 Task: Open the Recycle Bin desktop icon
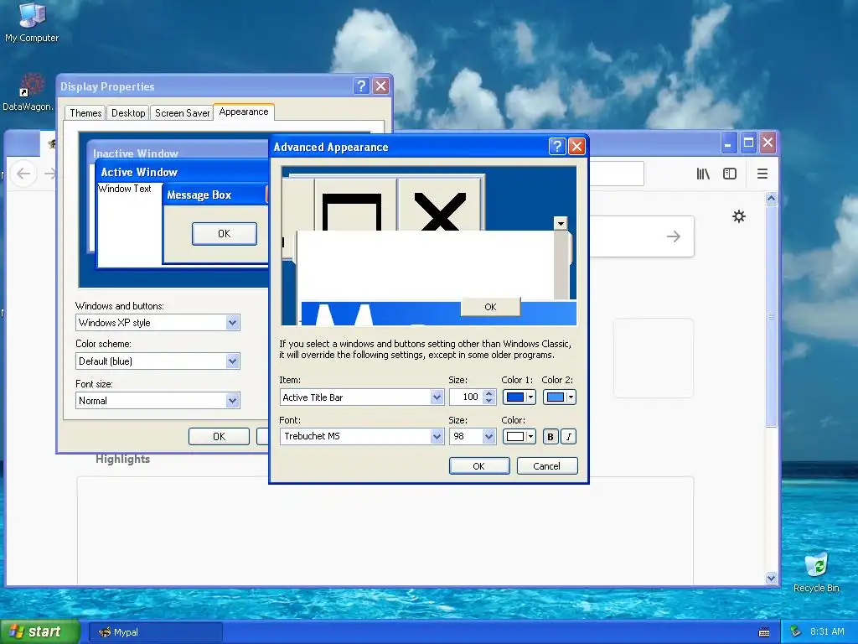816,572
